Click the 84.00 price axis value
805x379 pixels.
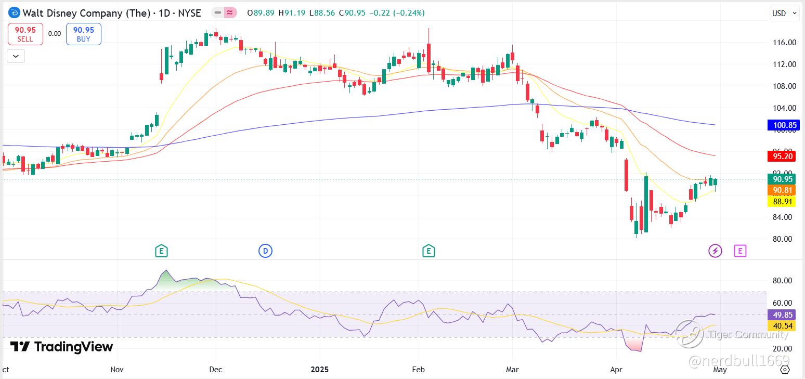coord(783,217)
